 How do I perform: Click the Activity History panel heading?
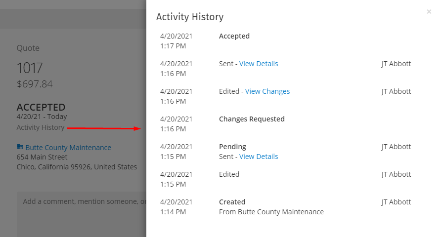pos(190,17)
